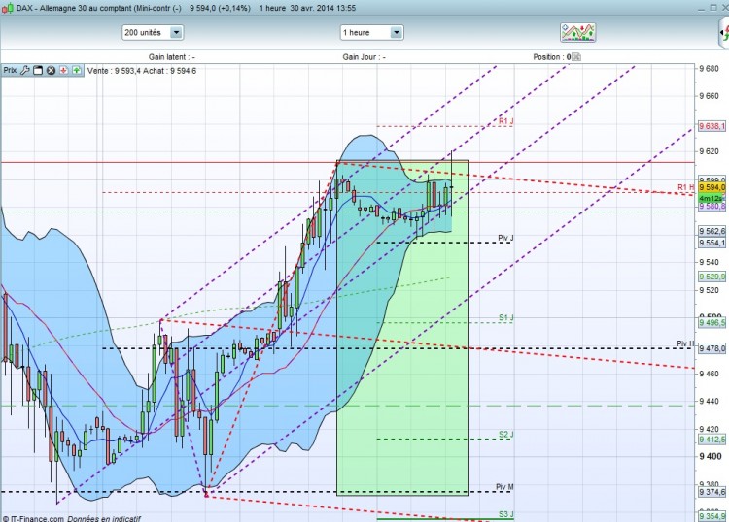Click the window panel icon beside wrench
Viewport: 729px width, 522px height.
(38, 71)
